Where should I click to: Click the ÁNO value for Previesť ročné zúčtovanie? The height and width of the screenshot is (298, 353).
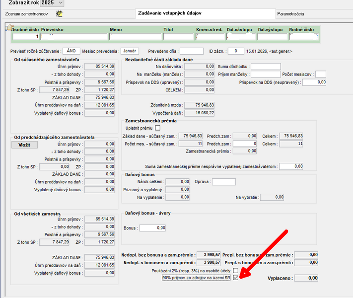click(x=71, y=51)
